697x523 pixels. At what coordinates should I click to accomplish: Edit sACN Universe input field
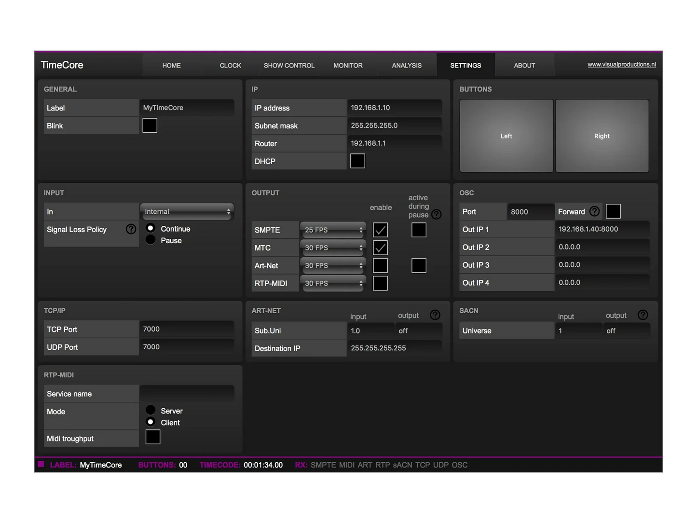point(578,330)
